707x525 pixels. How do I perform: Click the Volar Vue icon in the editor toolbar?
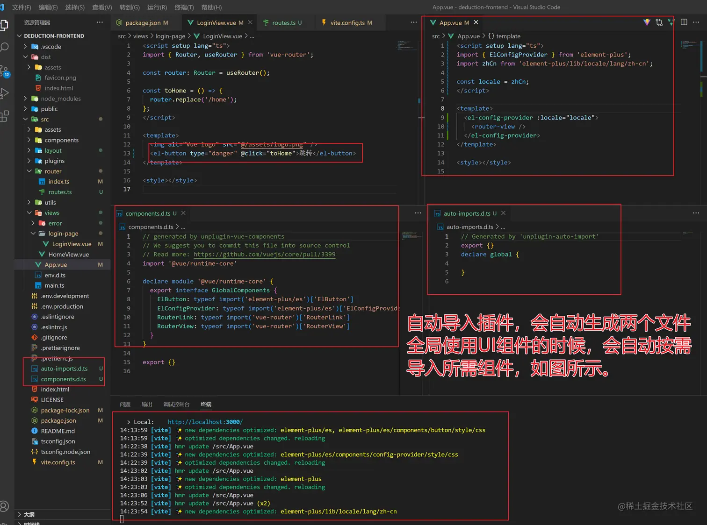[x=671, y=22]
